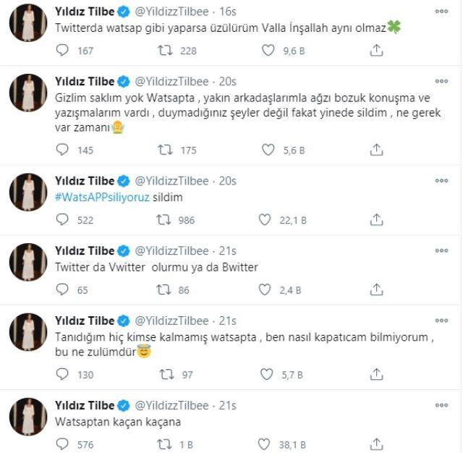Expand more options on "Watsaptan kaçan kaçana" tweet
Screen dimensions: 463x453
point(442,405)
